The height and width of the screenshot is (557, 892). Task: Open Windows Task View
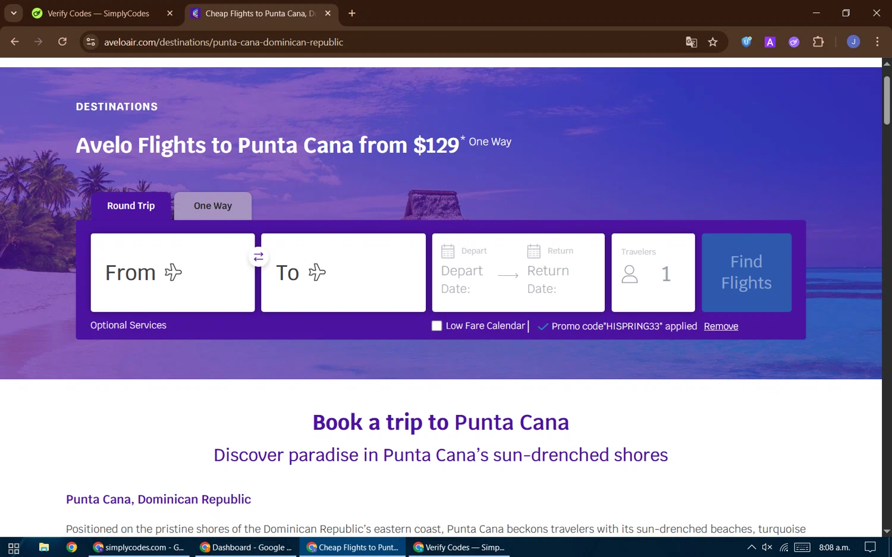click(x=14, y=547)
